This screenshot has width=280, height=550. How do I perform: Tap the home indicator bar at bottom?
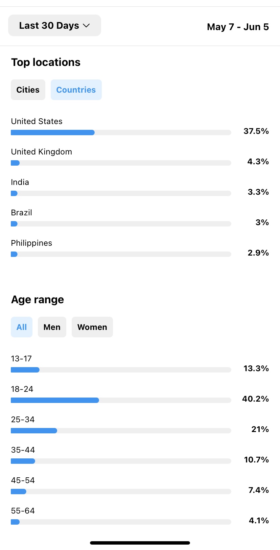click(x=140, y=543)
